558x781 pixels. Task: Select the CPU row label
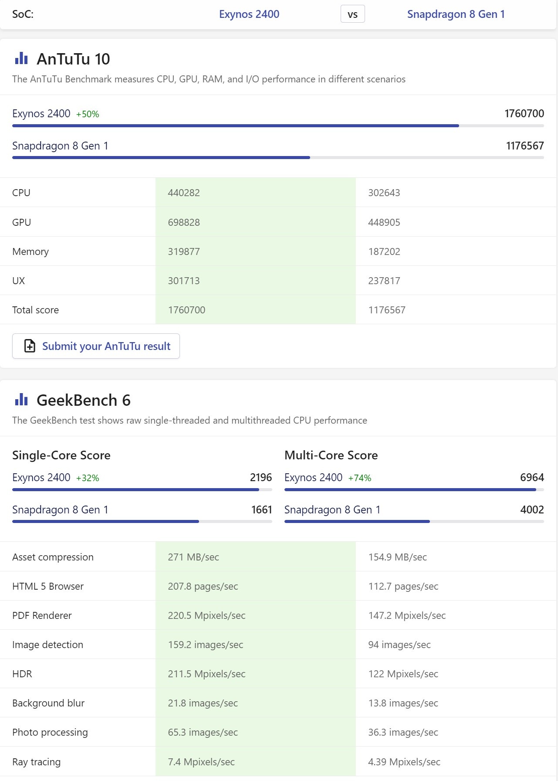coord(21,193)
